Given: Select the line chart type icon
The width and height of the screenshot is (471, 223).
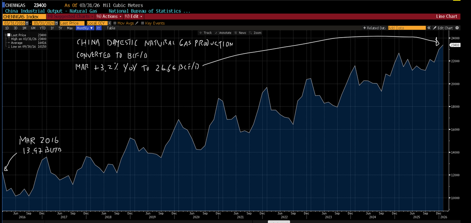Looking at the screenshot, I should click(99, 28).
